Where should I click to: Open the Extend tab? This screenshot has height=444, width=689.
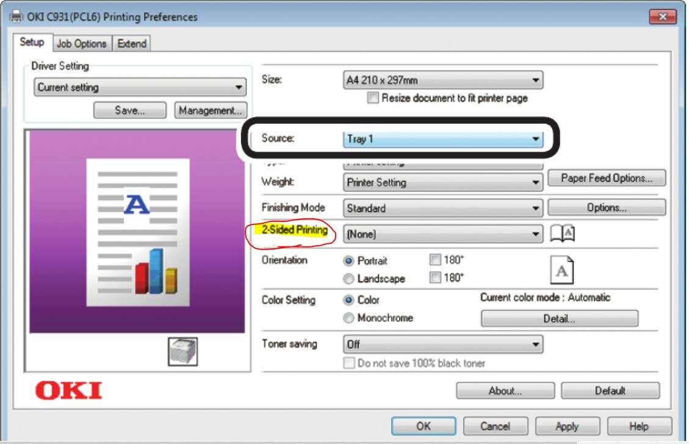point(132,43)
